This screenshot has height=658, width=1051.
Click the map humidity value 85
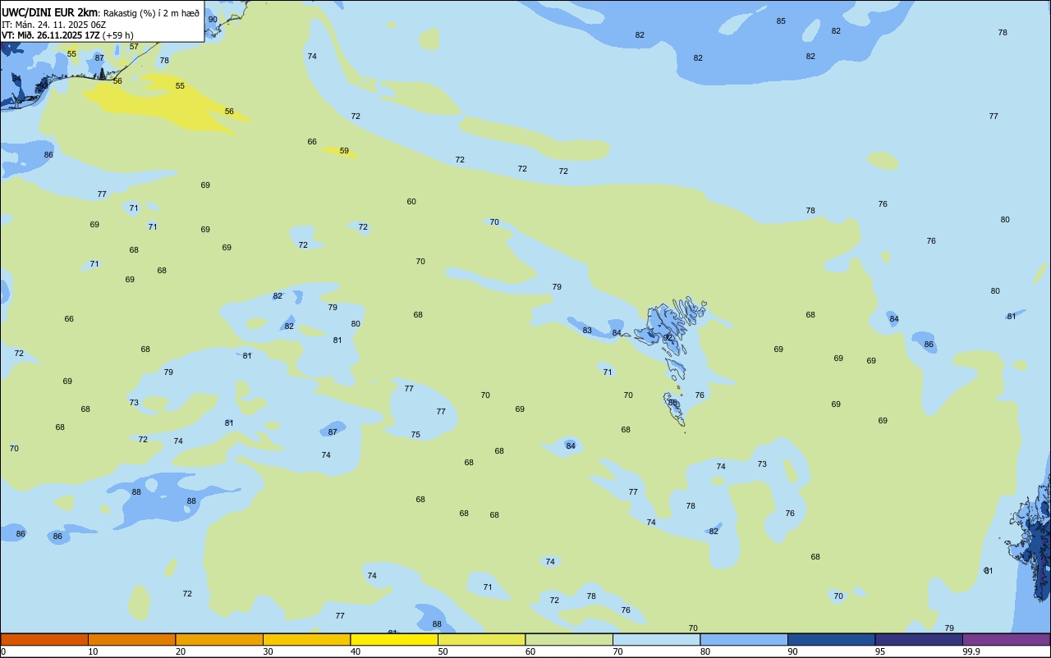[x=781, y=21]
